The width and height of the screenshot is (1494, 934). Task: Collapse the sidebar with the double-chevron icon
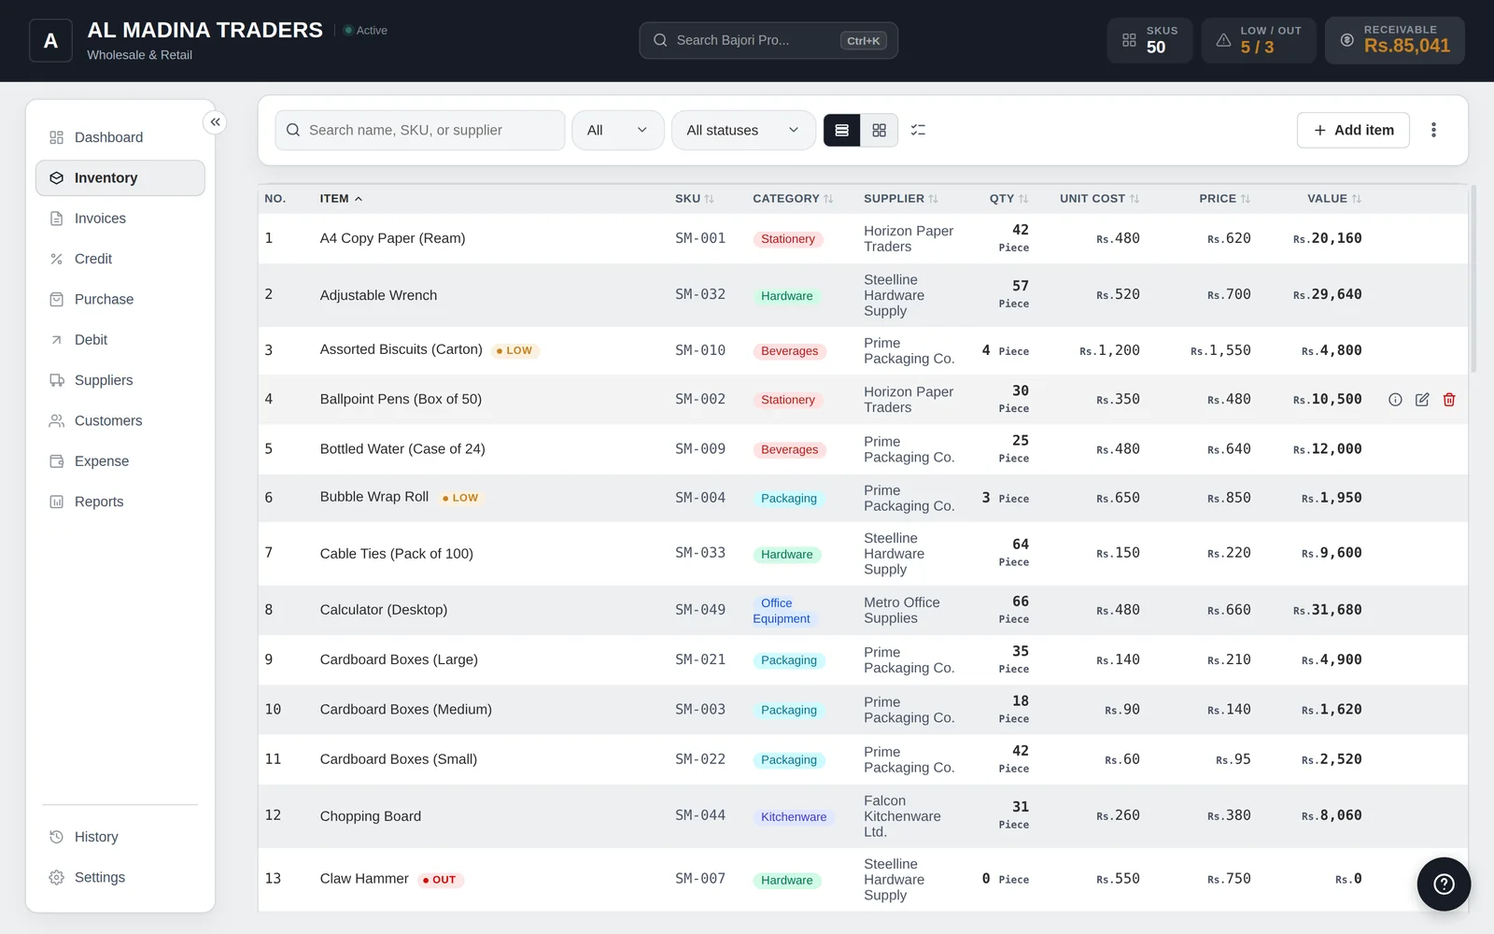(215, 122)
